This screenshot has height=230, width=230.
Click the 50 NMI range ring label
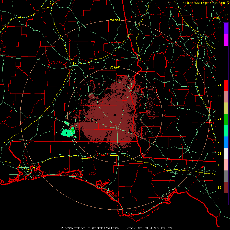(115, 67)
